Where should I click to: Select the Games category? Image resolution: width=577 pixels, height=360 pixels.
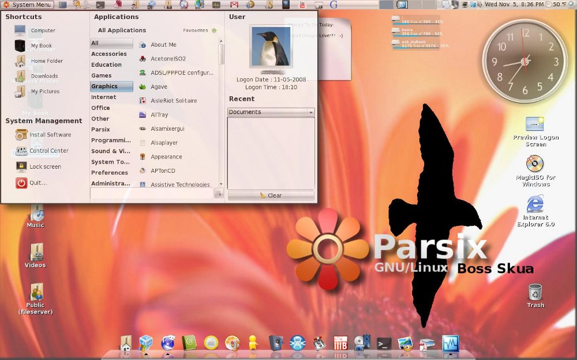click(111, 75)
